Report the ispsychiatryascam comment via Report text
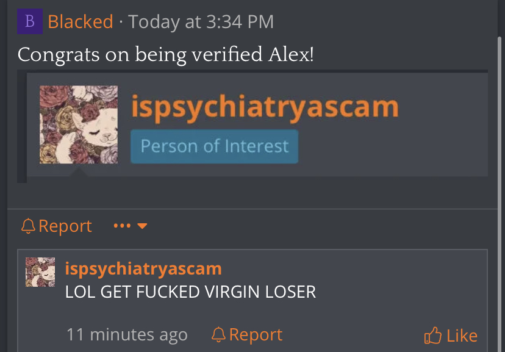The height and width of the screenshot is (352, 505). tap(256, 334)
